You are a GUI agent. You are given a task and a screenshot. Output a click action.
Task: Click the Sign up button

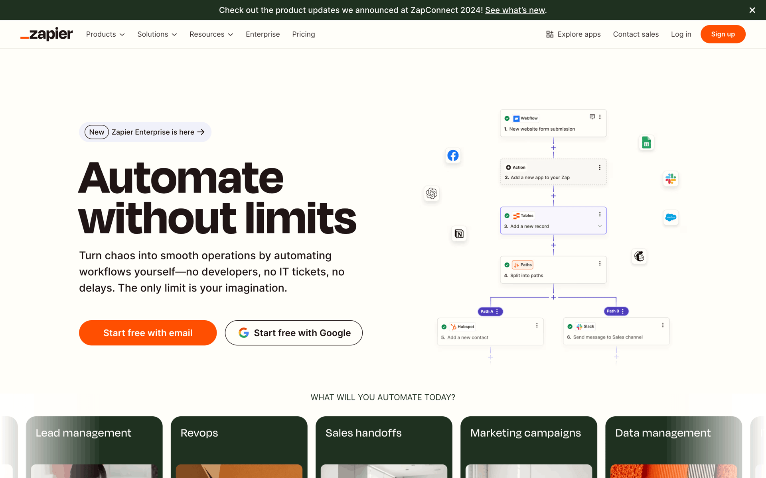pos(723,34)
